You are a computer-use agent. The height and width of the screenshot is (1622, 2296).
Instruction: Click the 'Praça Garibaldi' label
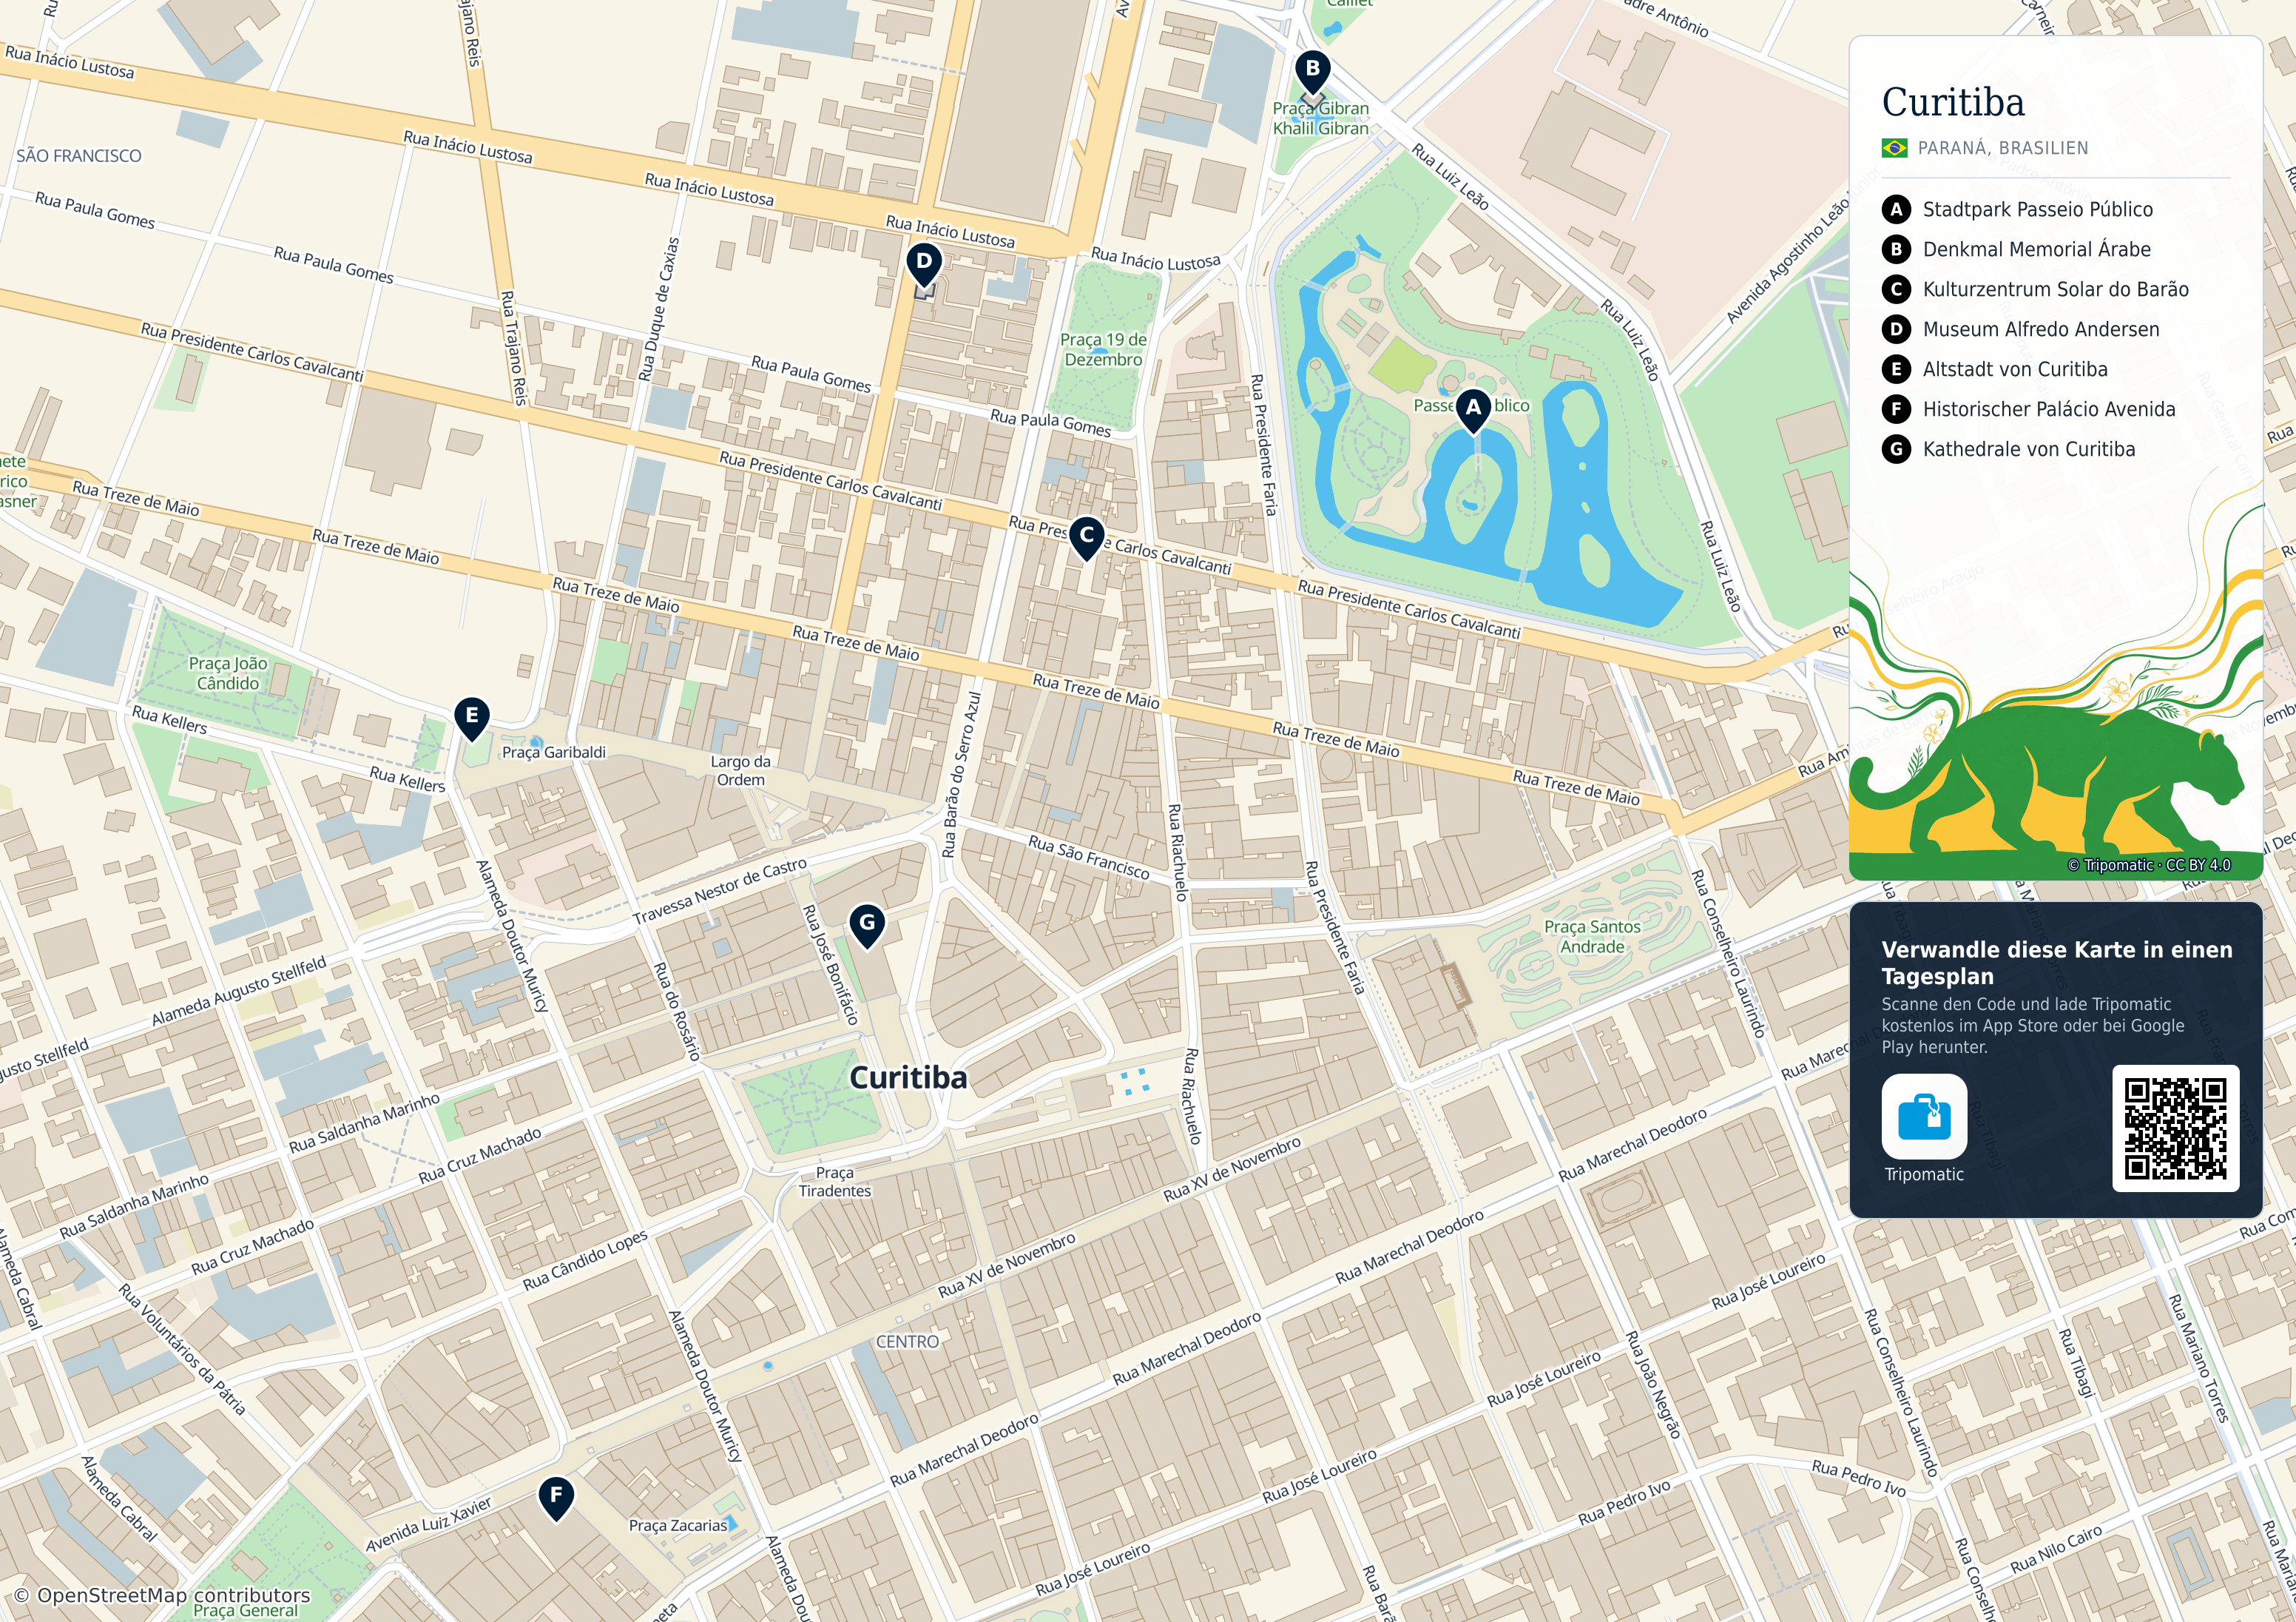coord(554,753)
